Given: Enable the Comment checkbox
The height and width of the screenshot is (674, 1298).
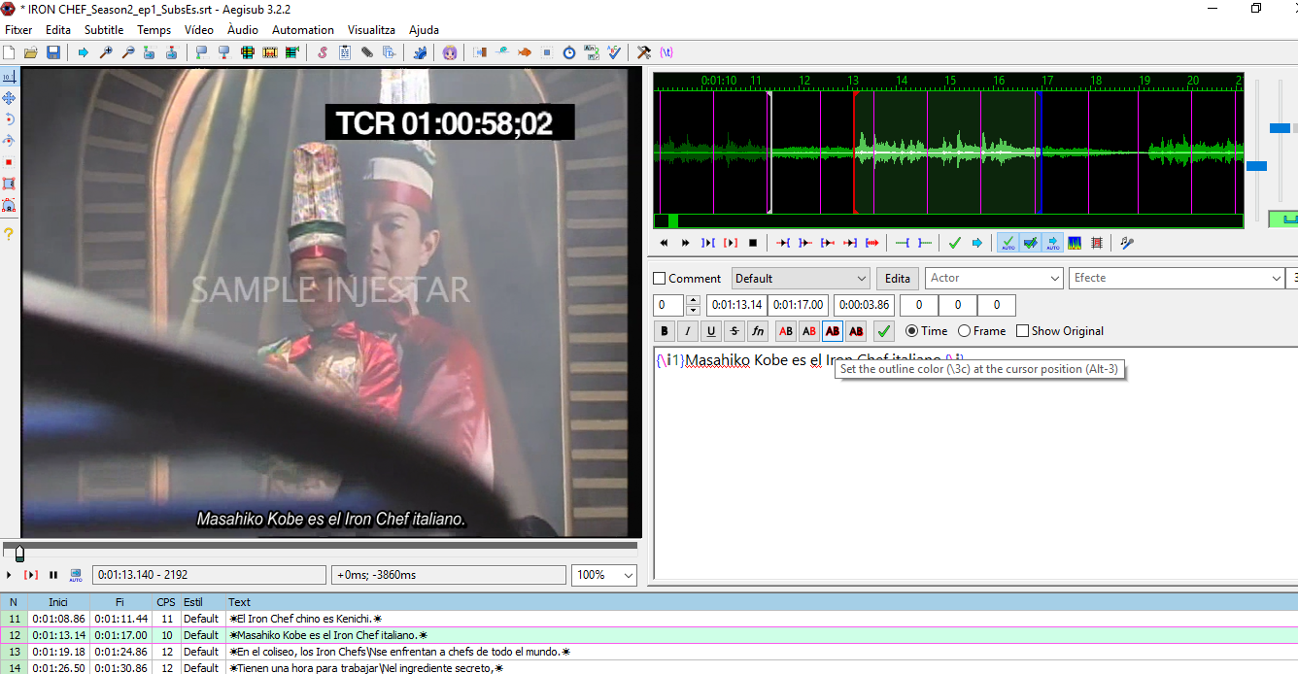Looking at the screenshot, I should 661,279.
